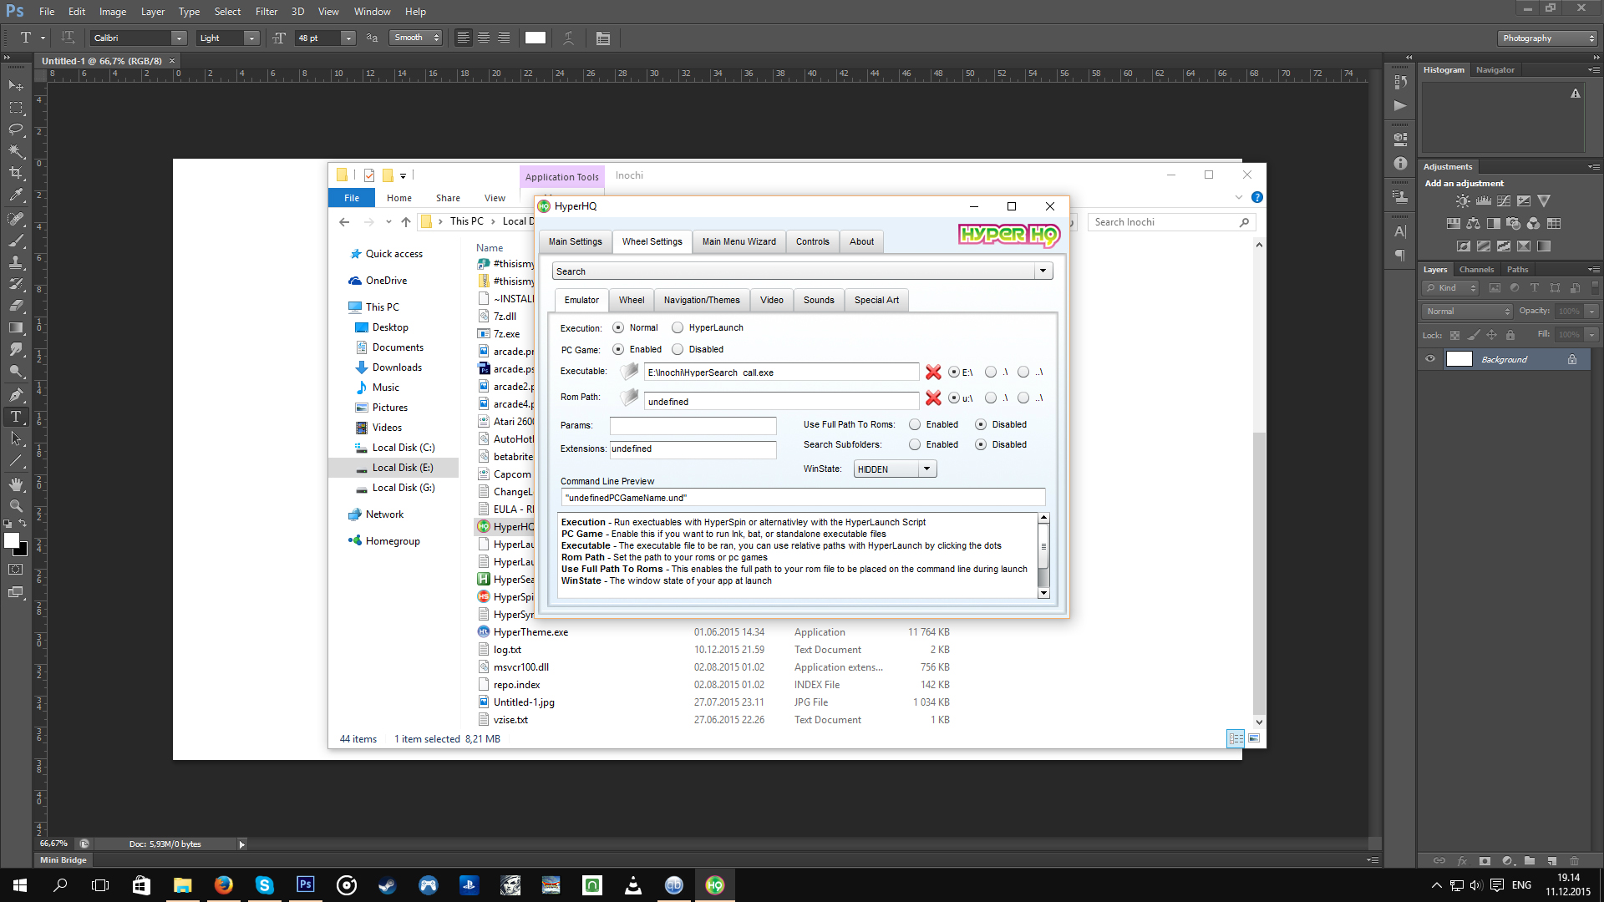
Task: Select the Lasso tool in Photoshop
Action: point(16,129)
